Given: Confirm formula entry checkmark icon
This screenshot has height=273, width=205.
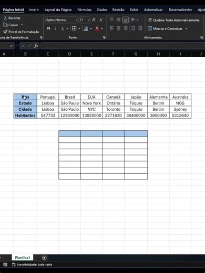Looking at the screenshot, I should (x=29, y=46).
